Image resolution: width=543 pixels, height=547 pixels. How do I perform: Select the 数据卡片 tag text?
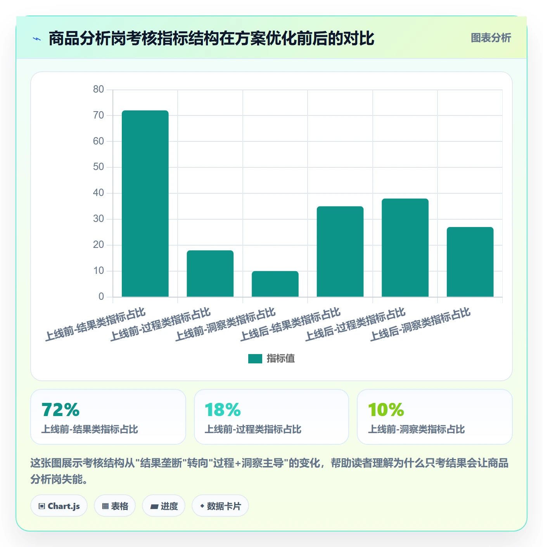pos(224,506)
